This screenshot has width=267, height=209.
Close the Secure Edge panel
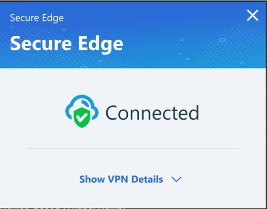(x=253, y=15)
